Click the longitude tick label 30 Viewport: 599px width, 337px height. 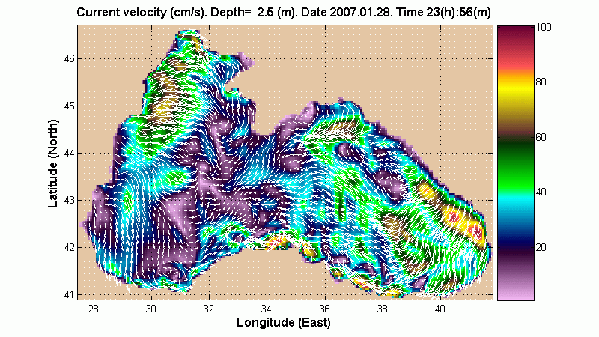[x=151, y=309]
